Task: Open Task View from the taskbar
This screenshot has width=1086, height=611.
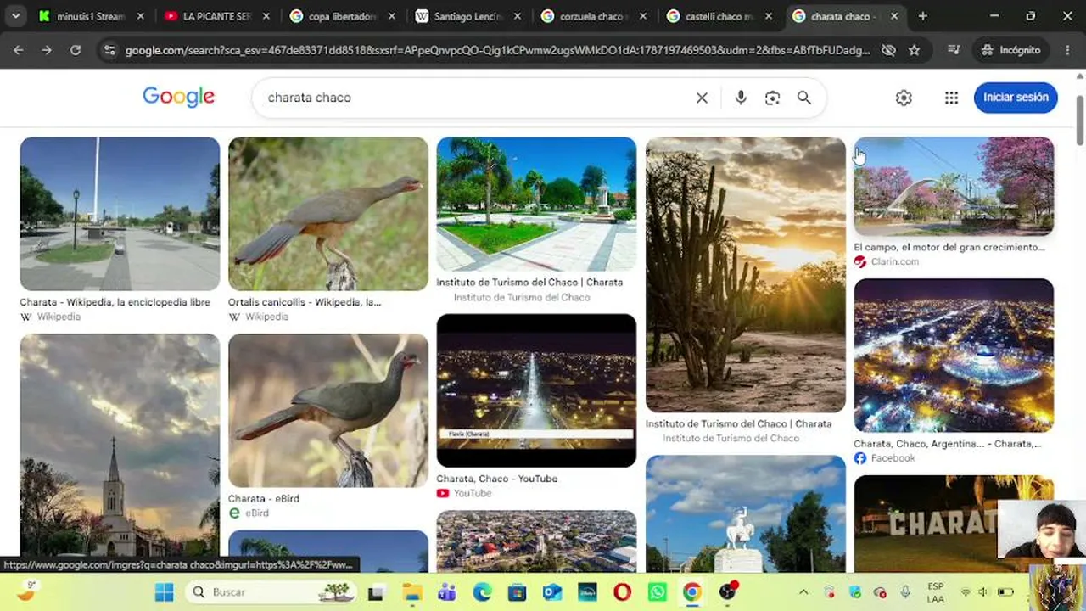Action: [x=376, y=592]
